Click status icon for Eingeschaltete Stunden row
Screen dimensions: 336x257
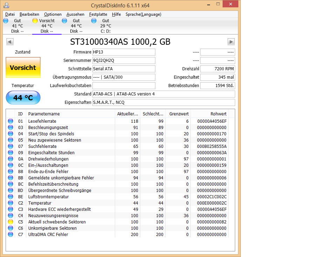click(10, 152)
